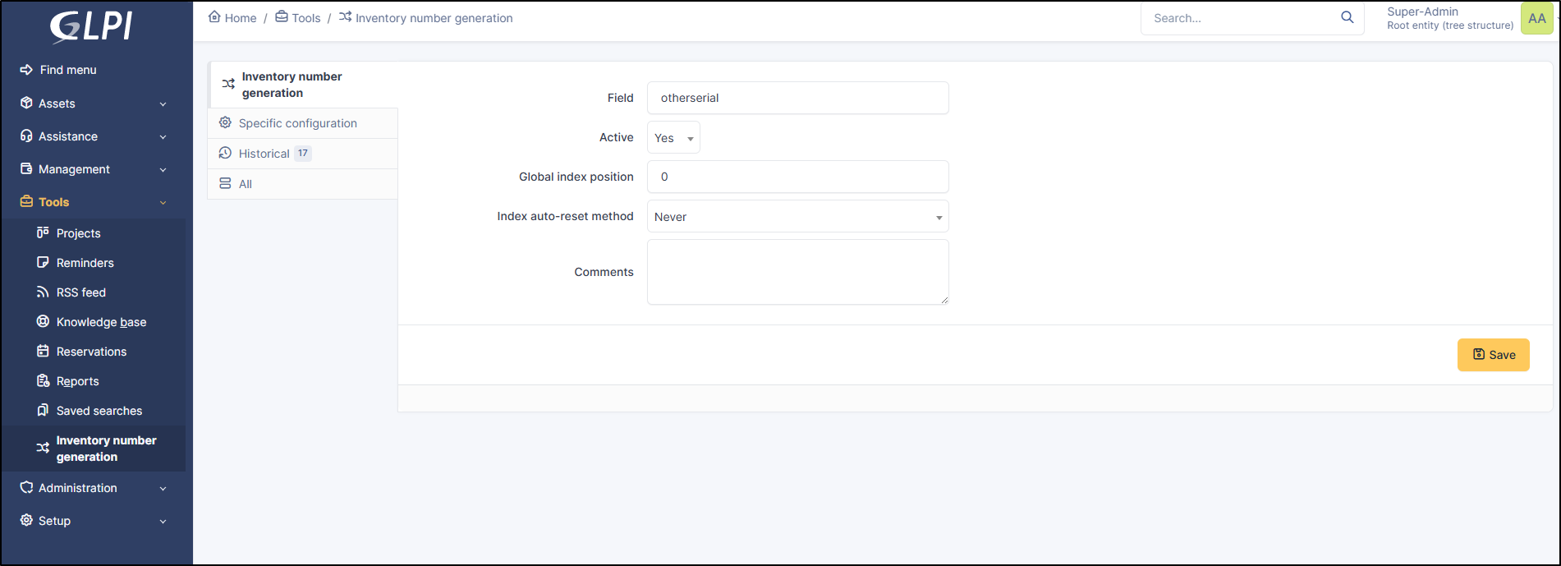
Task: Switch to the Historical tab
Action: (x=264, y=154)
